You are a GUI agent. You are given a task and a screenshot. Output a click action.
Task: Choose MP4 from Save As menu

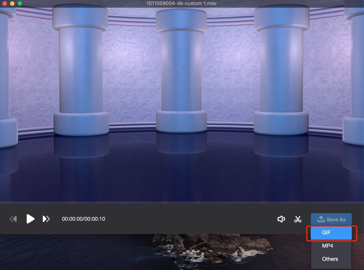[x=331, y=246]
